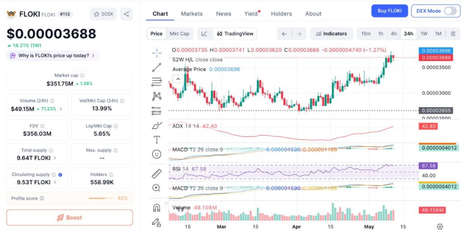This screenshot has height=237, width=463.
Task: Open the share icon button
Action: tap(127, 14)
